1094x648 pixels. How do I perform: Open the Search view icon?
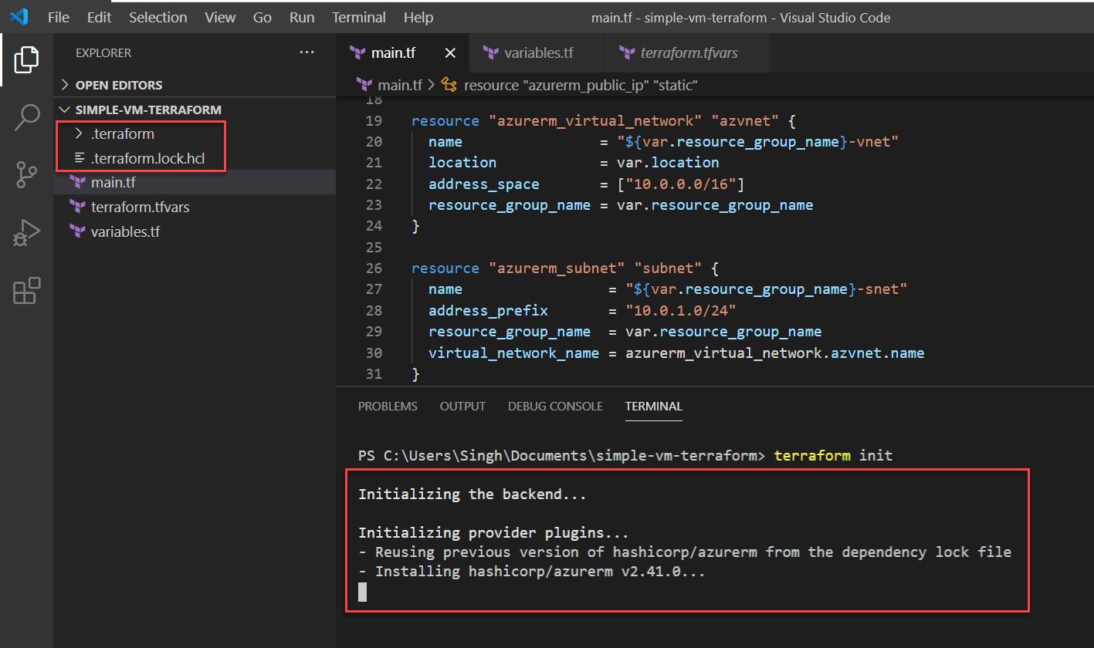click(26, 117)
